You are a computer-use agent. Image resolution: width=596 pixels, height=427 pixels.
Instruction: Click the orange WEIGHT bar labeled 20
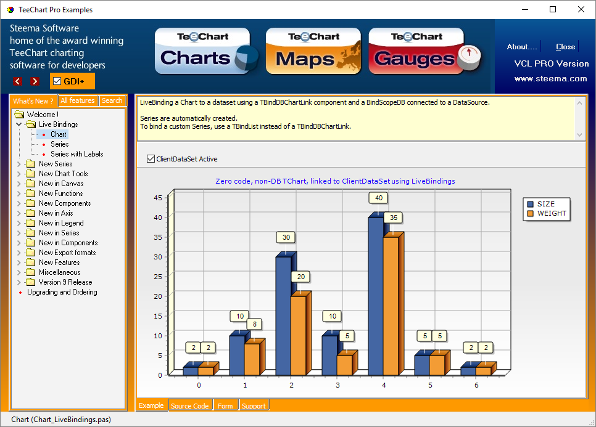click(x=299, y=336)
